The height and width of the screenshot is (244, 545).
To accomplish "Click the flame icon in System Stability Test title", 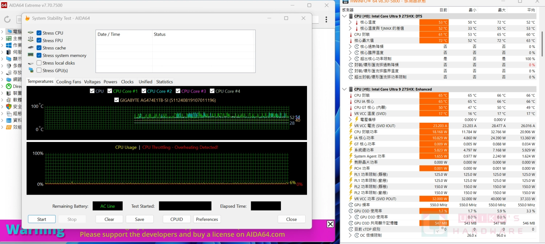I will 27,18.
